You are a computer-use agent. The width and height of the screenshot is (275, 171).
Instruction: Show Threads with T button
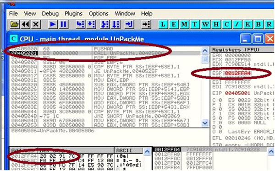click(195, 24)
